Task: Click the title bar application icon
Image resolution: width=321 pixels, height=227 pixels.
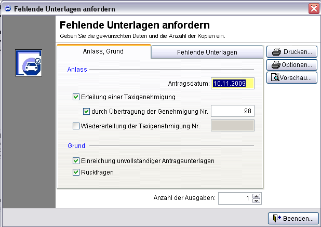Action: [7, 9]
